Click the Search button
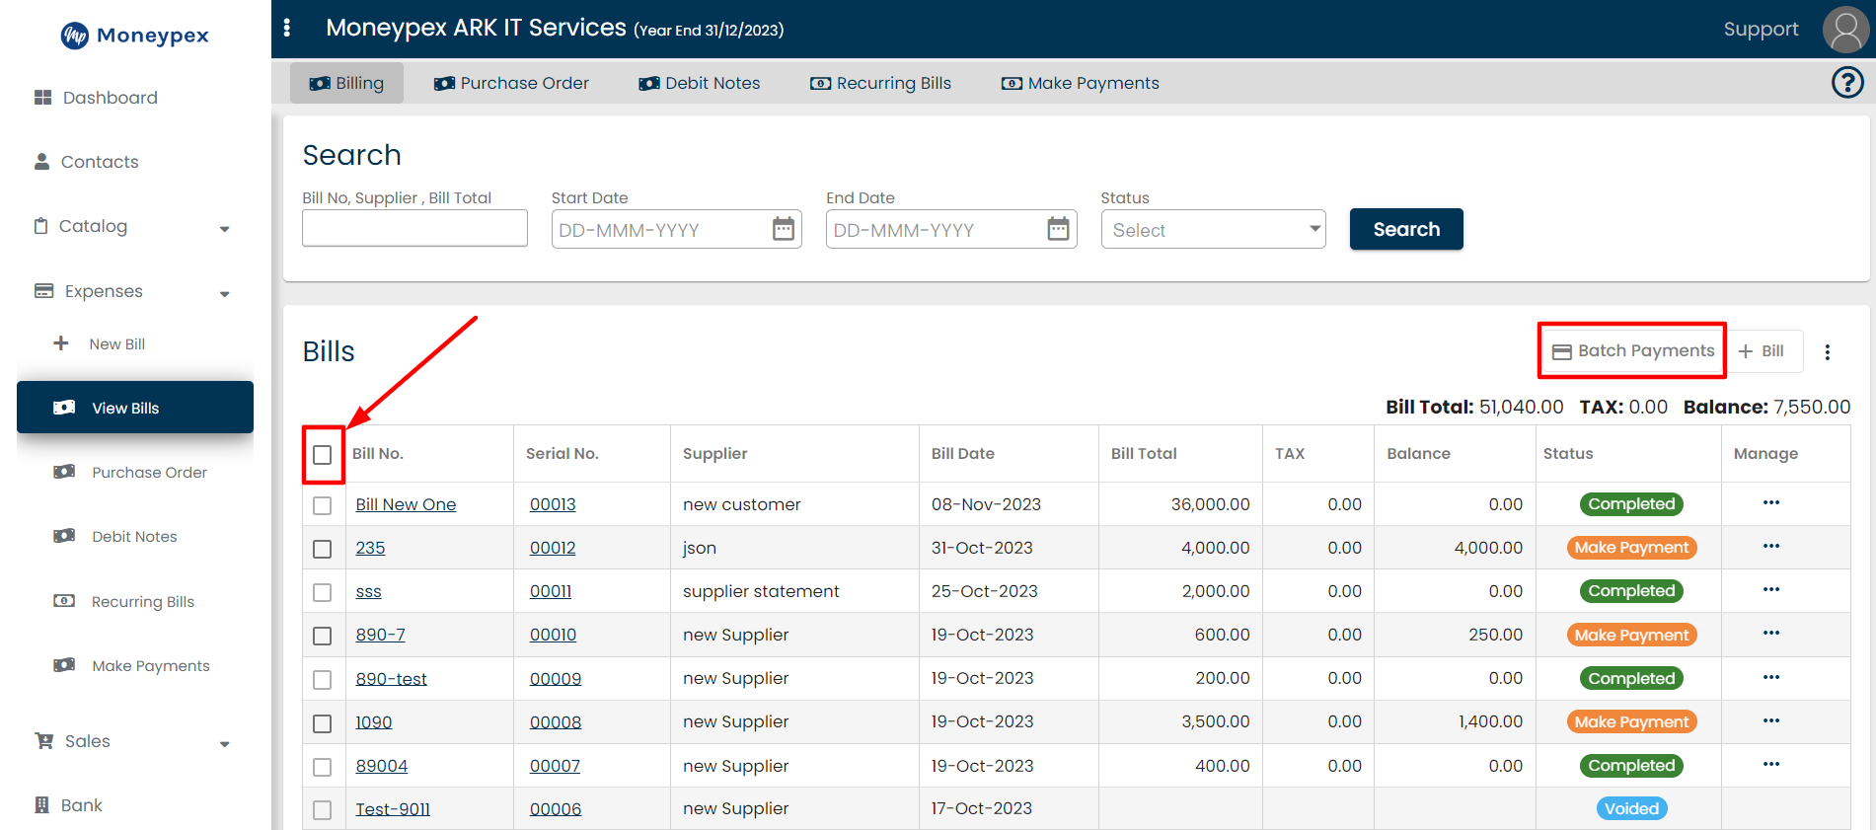 pyautogui.click(x=1406, y=229)
